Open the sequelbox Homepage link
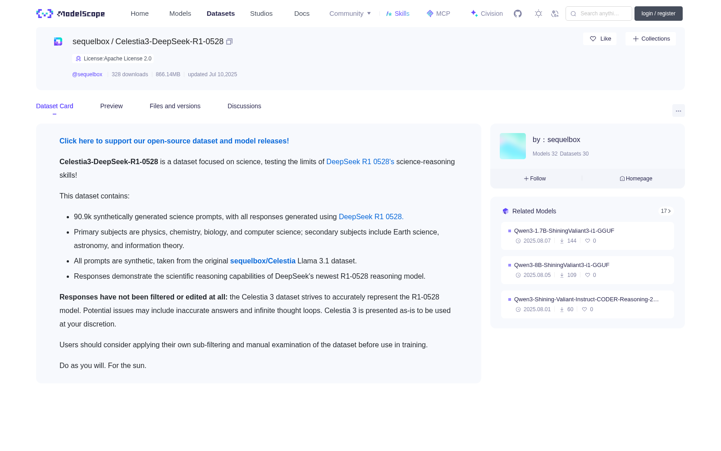 tap(636, 179)
